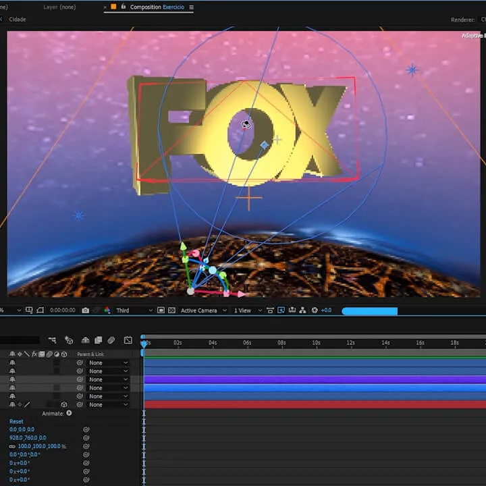Click the Shy column header icon
The width and height of the screenshot is (486, 486).
point(12,354)
